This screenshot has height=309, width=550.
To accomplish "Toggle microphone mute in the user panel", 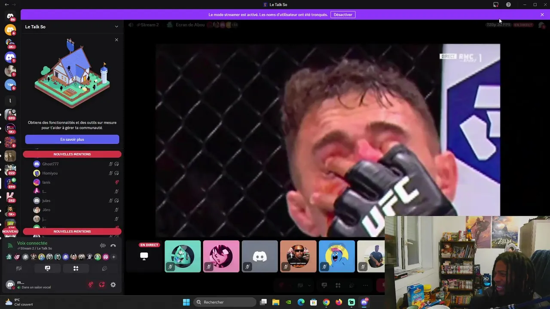I will [x=91, y=285].
